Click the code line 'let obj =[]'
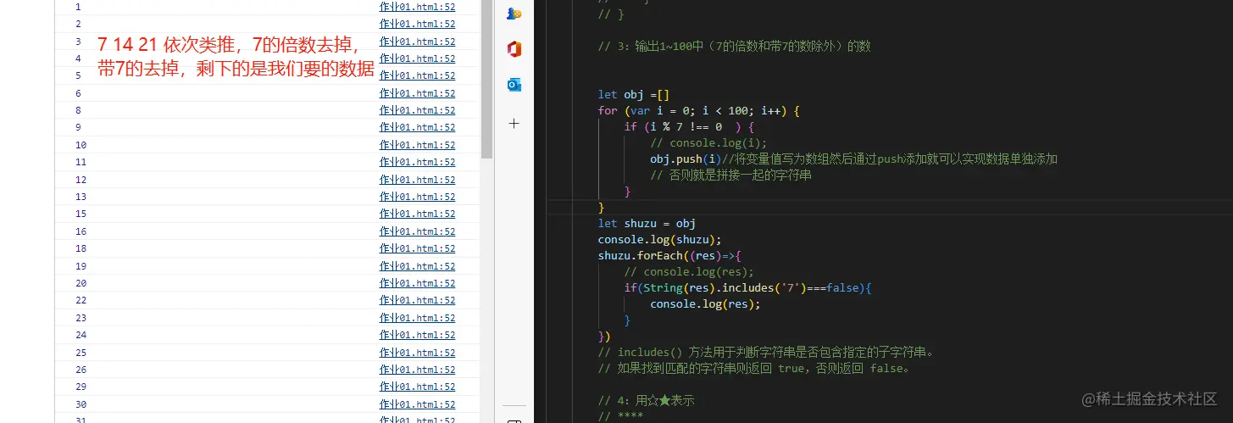The image size is (1233, 423). [x=634, y=94]
